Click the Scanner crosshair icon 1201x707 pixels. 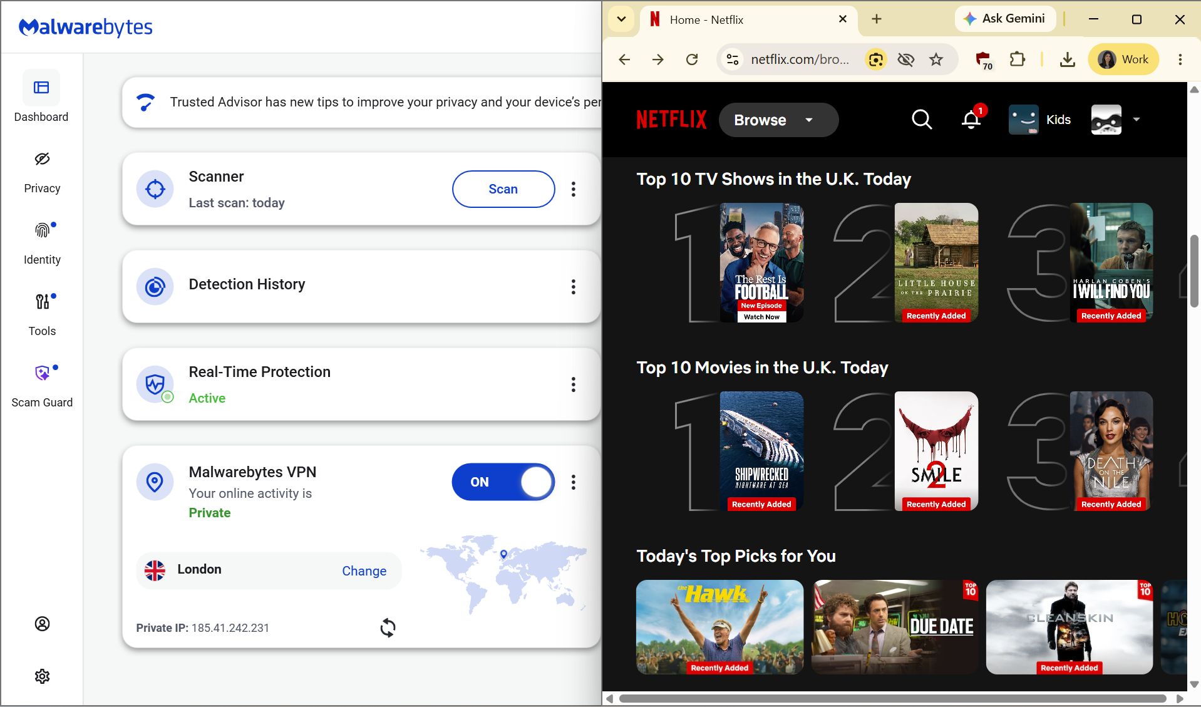(x=155, y=188)
